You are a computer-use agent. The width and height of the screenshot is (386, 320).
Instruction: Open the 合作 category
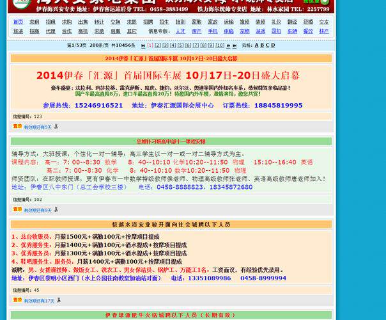tap(66, 31)
